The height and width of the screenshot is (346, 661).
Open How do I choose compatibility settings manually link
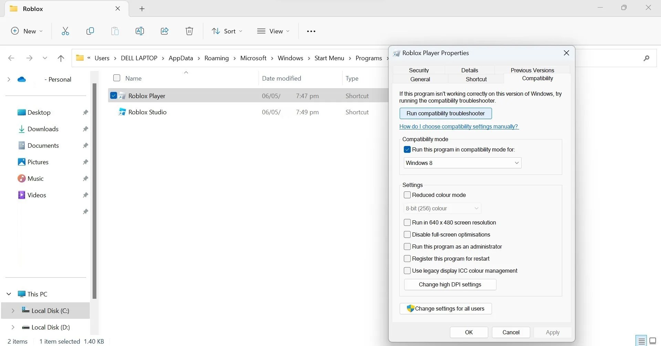point(459,127)
